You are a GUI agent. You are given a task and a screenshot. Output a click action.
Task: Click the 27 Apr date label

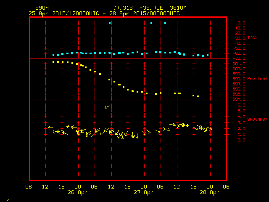(x=144, y=192)
